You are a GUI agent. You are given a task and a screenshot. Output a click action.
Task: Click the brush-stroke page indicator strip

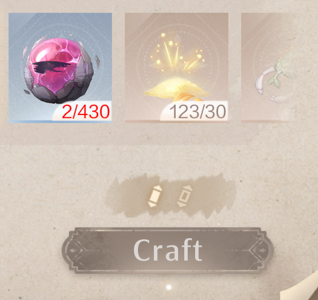pos(170,195)
